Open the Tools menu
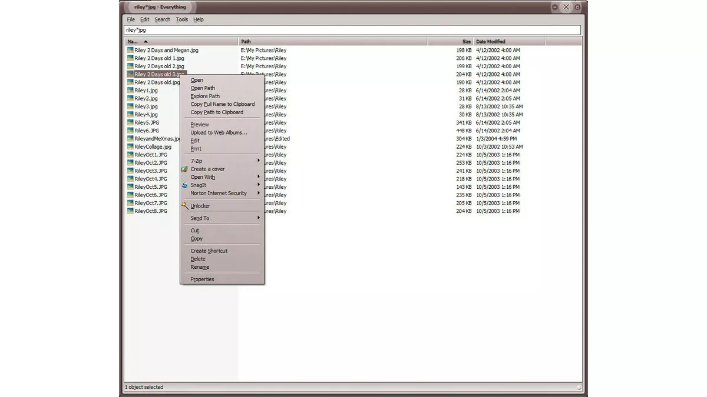The image size is (707, 397). (x=181, y=19)
